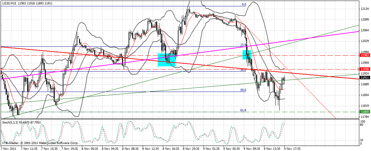The width and height of the screenshot is (371, 151).
Task: Click the US30,M15 chart title text
Action: (9, 3)
